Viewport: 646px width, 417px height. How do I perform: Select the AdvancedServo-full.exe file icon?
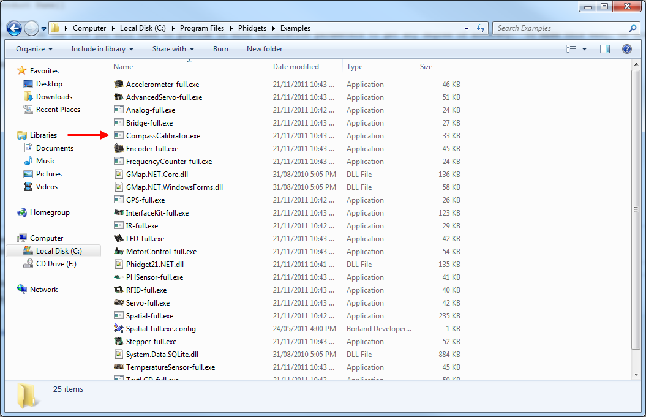pos(119,97)
